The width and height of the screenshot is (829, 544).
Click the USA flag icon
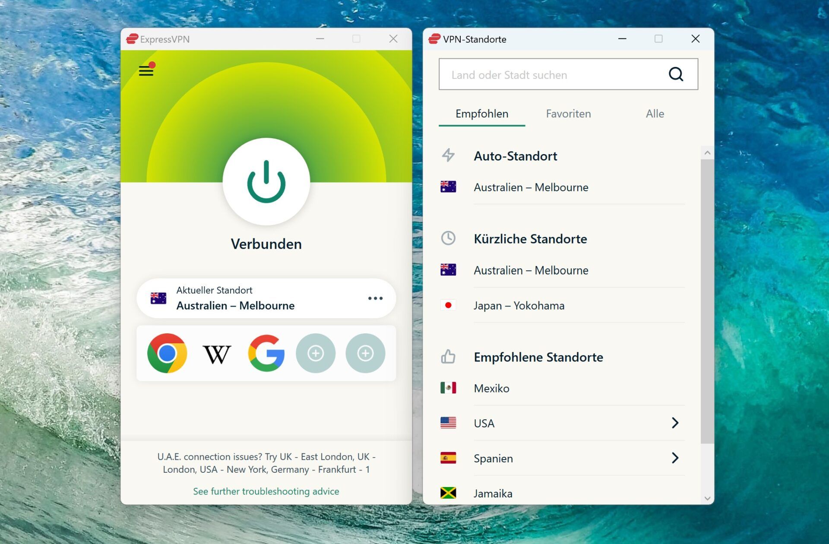[x=448, y=423]
